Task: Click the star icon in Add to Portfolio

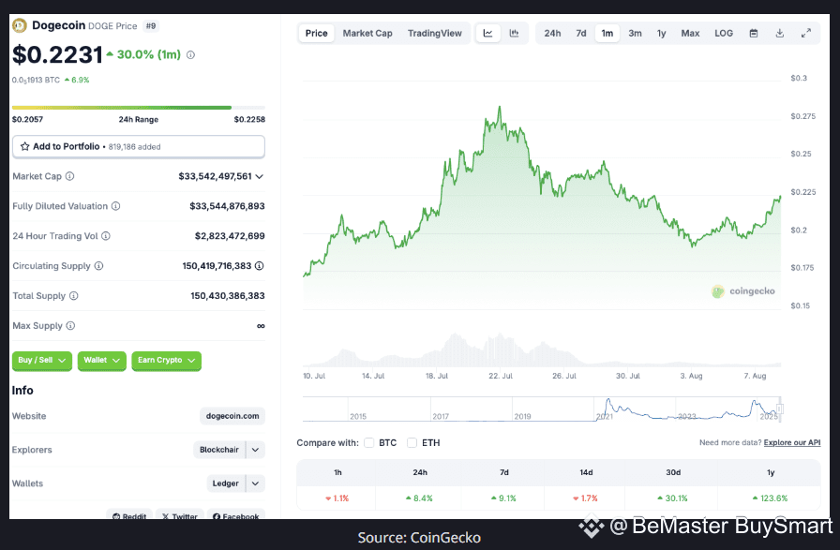Action: (x=24, y=146)
